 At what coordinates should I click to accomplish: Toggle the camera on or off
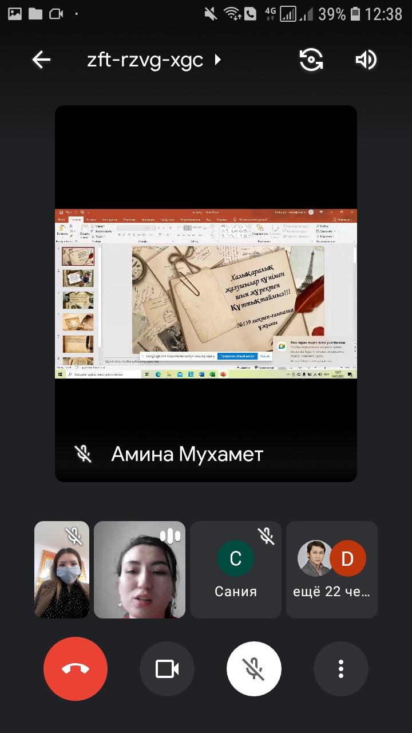click(x=167, y=669)
